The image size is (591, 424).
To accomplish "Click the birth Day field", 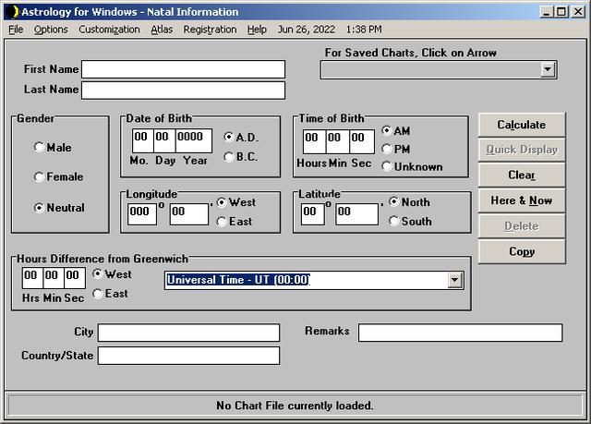I will [164, 140].
